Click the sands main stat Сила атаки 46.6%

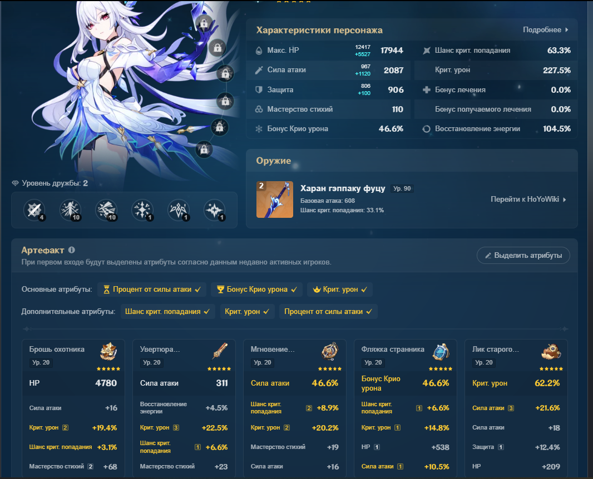point(294,383)
